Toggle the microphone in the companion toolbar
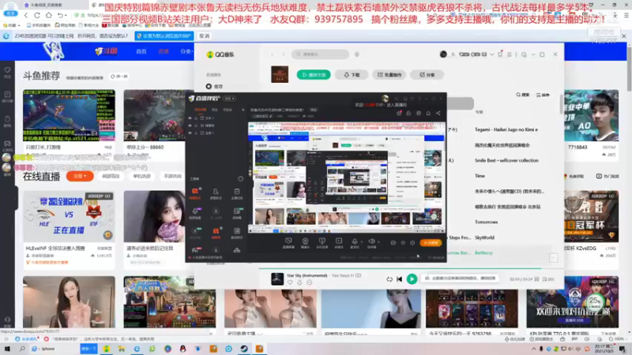632x355 pixels. coord(354,241)
